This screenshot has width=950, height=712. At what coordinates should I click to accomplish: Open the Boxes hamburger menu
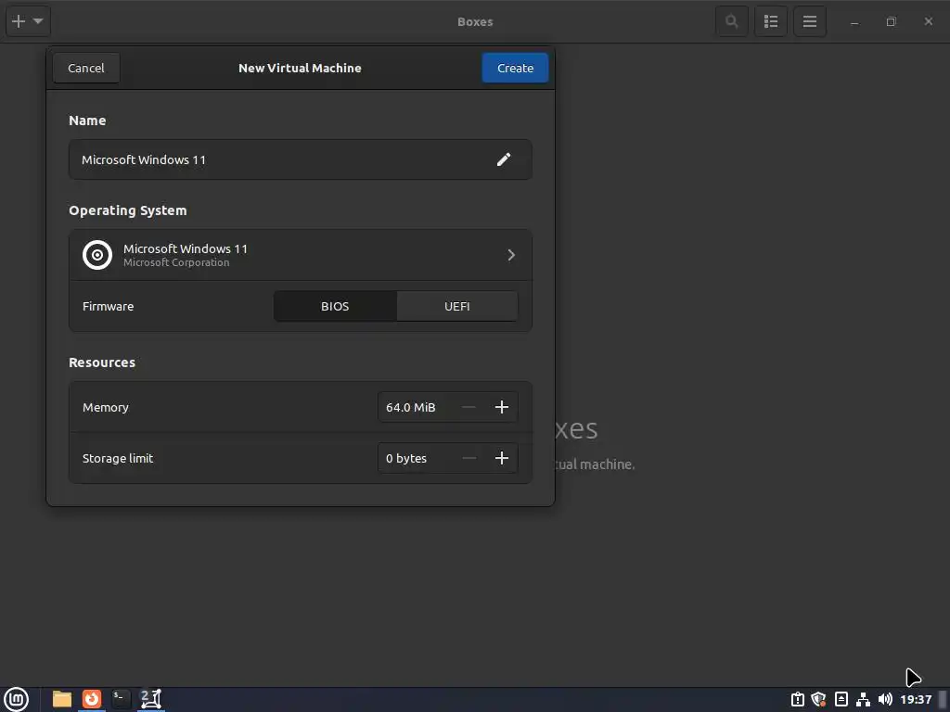(x=809, y=22)
